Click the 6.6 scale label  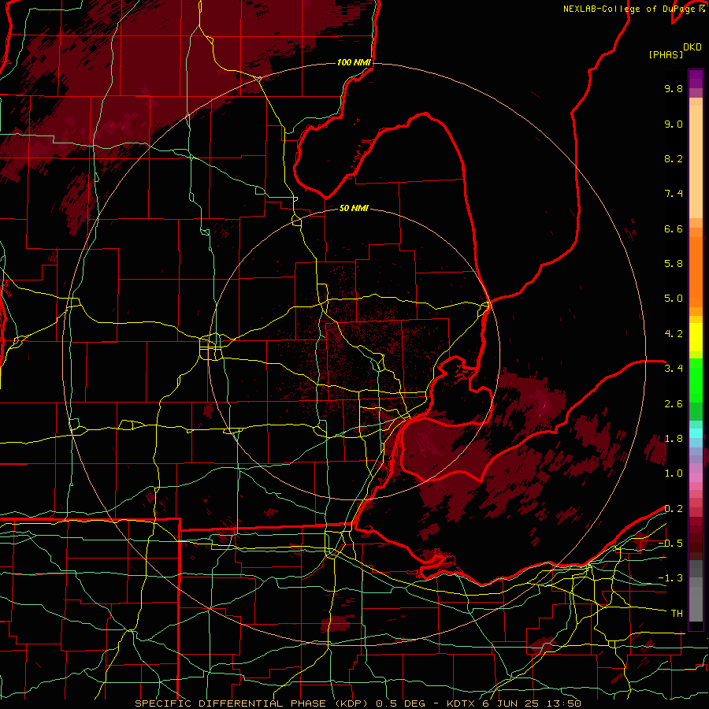(674, 228)
